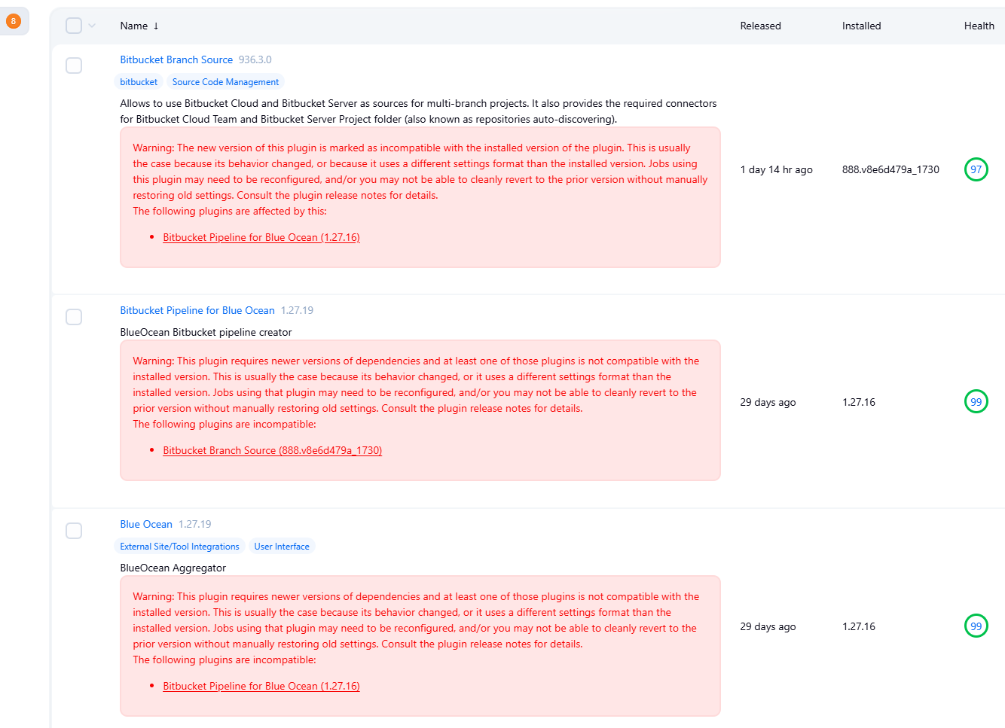Viewport: 1005px width, 728px height.
Task: Click the User Interface category tag
Action: [282, 547]
